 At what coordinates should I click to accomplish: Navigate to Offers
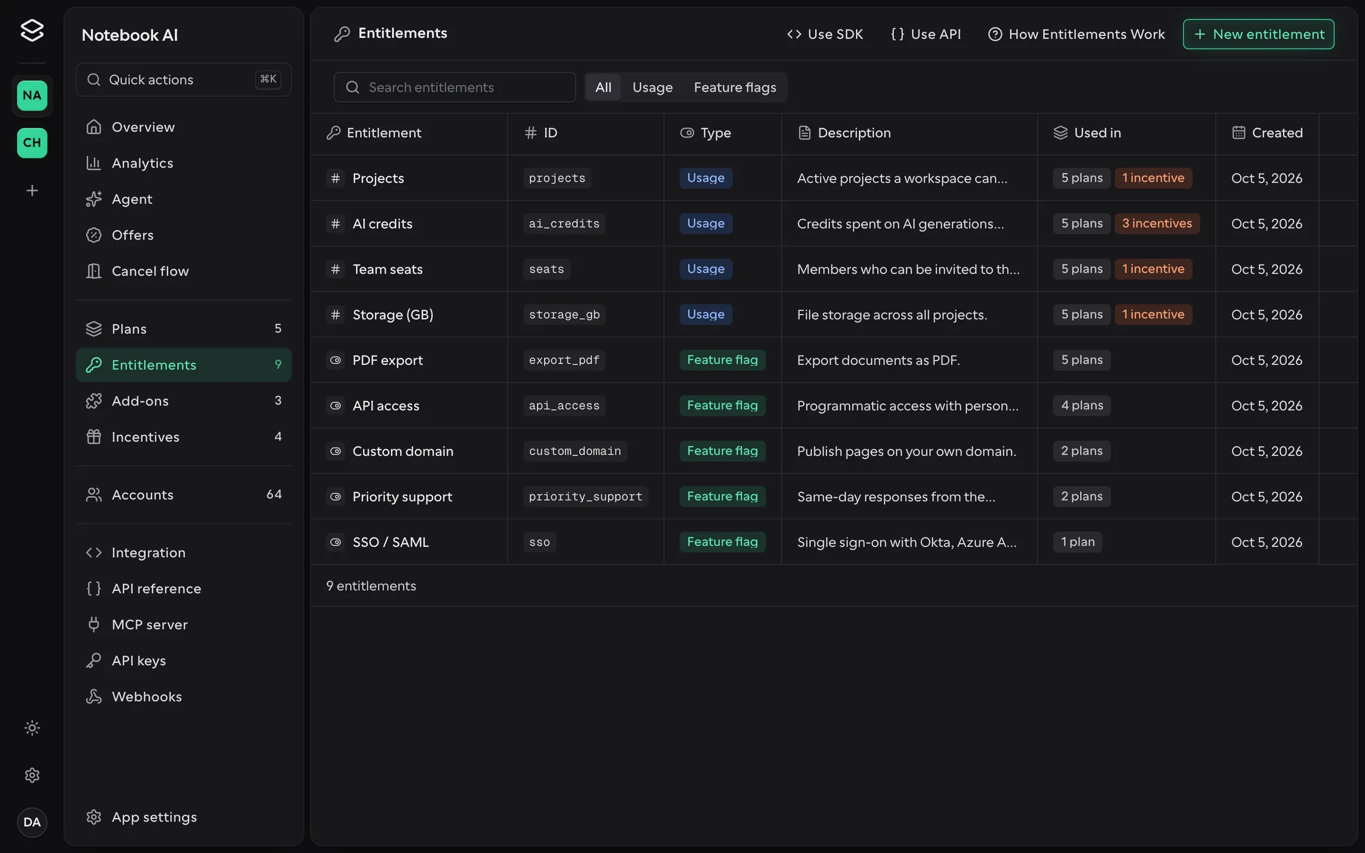[x=184, y=235]
